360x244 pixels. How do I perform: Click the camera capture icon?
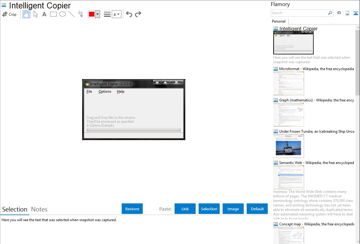[339, 13]
